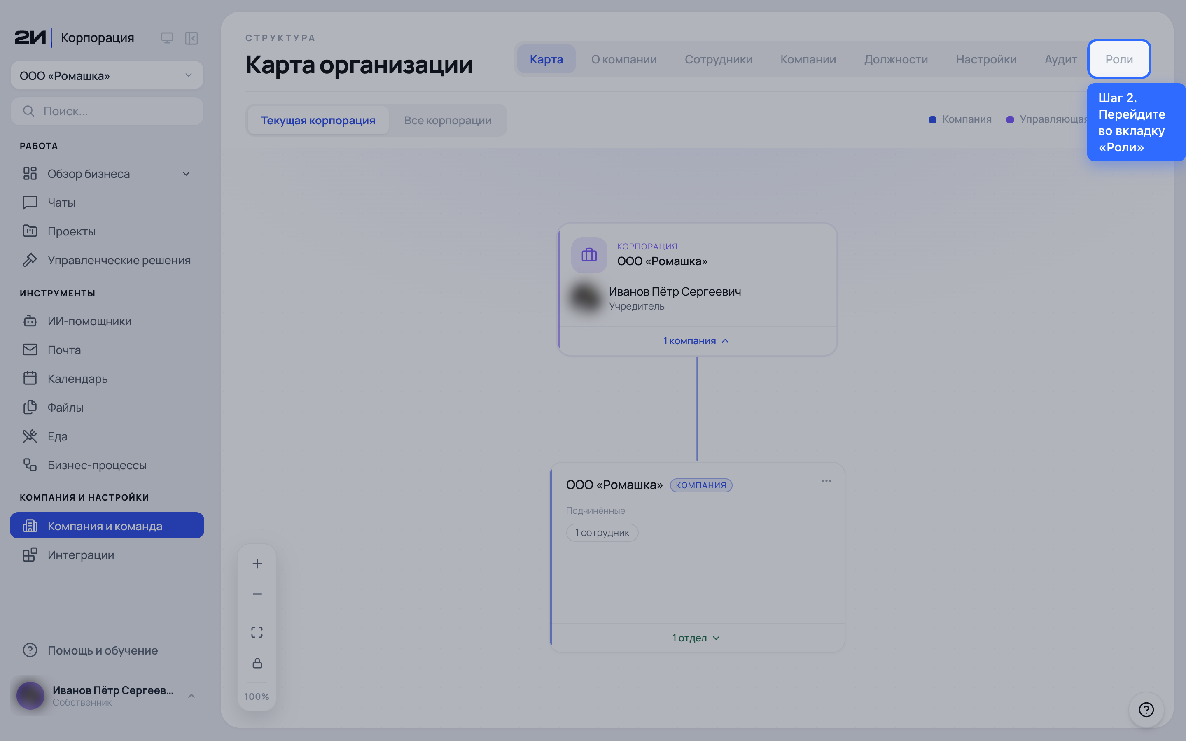Open the Аудит tab
The width and height of the screenshot is (1186, 741).
click(1060, 59)
